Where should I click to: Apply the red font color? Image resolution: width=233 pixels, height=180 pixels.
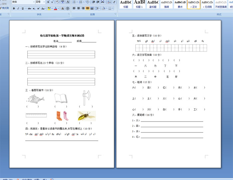pos(56,8)
